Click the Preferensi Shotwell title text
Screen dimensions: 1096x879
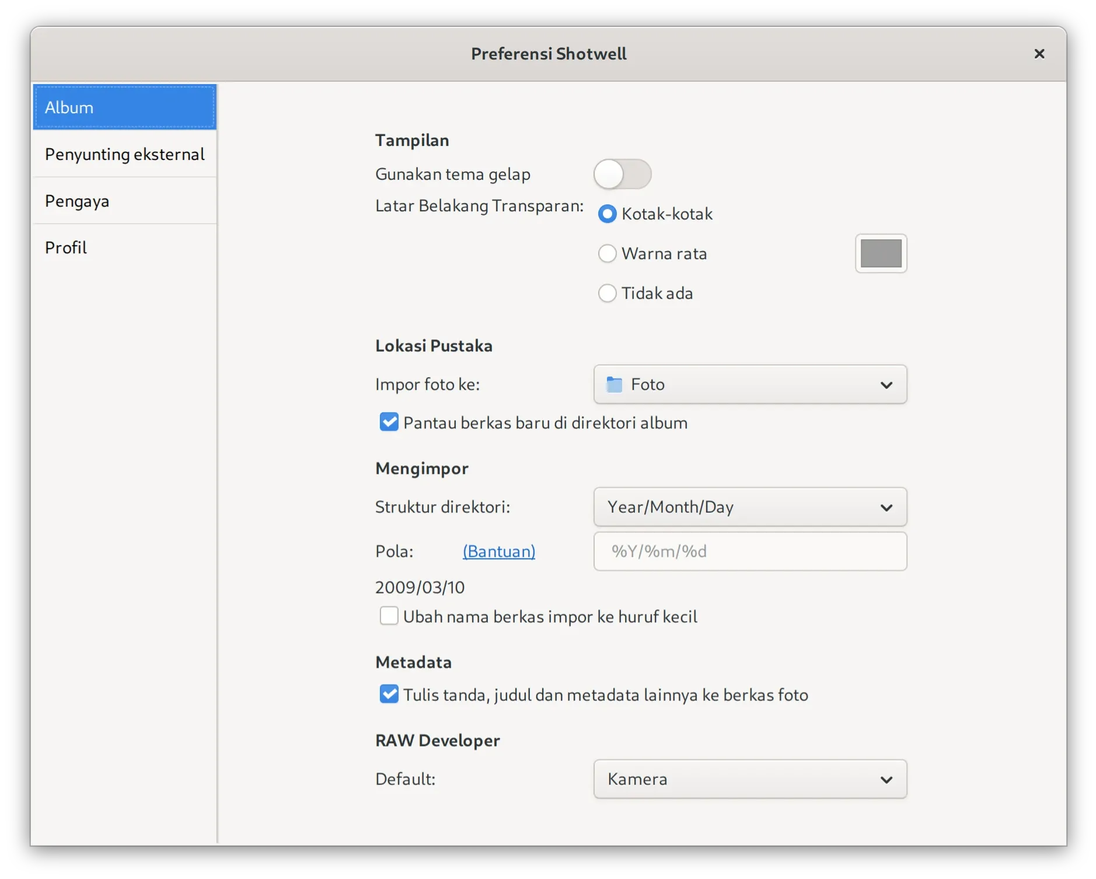549,54
